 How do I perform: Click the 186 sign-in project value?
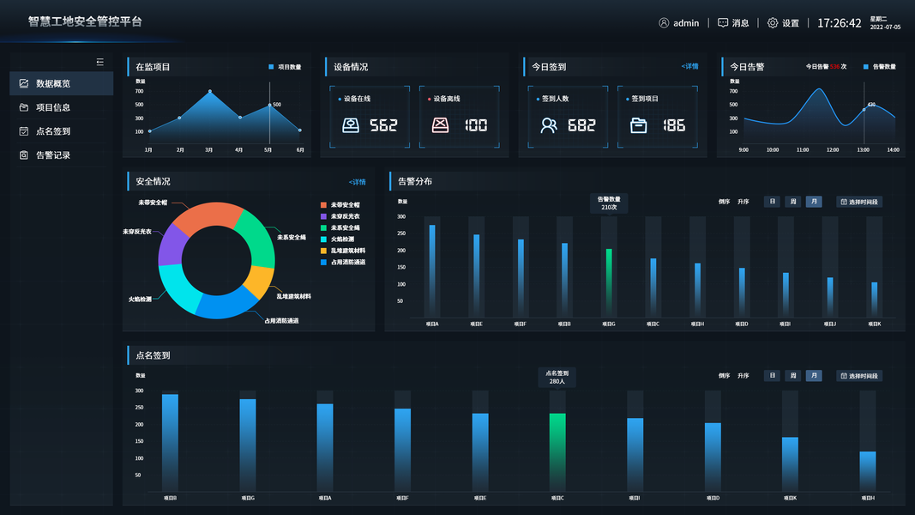(x=674, y=125)
